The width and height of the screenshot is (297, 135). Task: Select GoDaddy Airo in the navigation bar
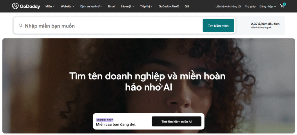tap(169, 6)
